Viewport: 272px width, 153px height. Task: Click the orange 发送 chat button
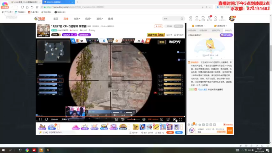[230, 131]
